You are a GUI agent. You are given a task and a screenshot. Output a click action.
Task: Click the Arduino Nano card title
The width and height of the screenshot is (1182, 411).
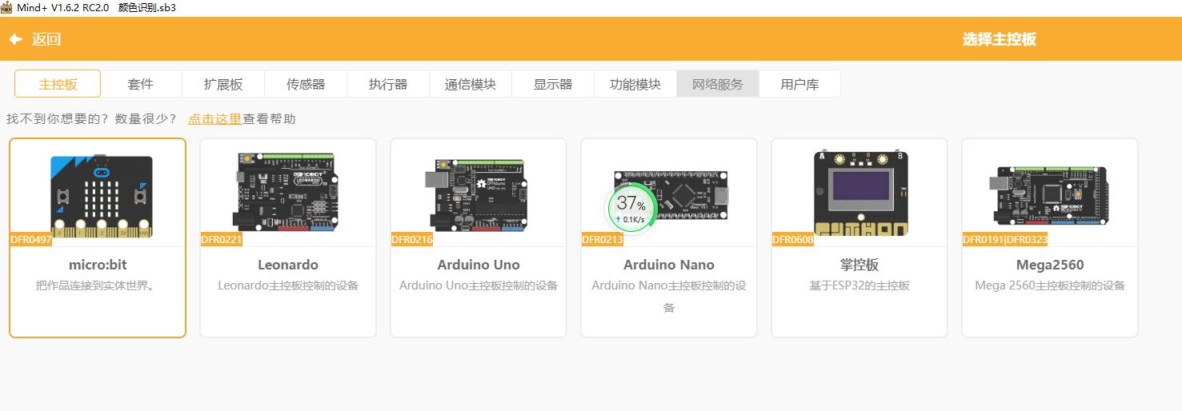[x=669, y=265]
